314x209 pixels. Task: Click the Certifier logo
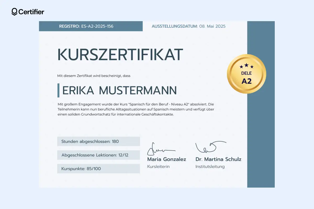pos(28,12)
